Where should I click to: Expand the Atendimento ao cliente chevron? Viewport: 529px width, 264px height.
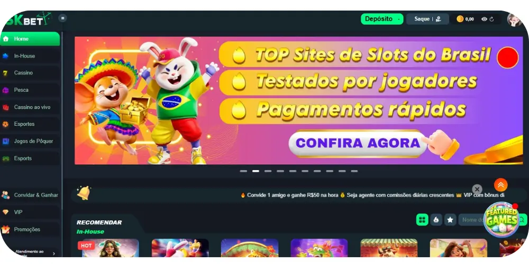click(x=53, y=253)
